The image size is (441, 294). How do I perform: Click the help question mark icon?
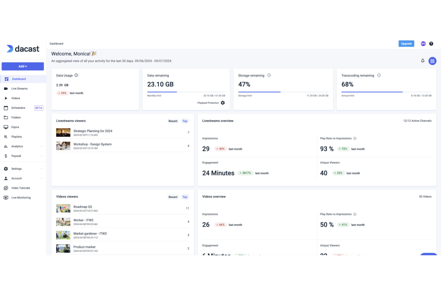click(x=431, y=43)
